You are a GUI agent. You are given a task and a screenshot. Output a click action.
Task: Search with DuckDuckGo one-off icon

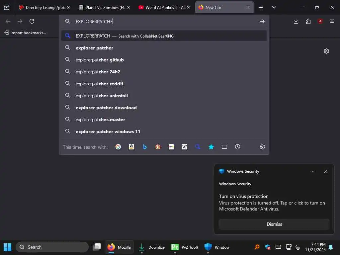pyautogui.click(x=158, y=147)
